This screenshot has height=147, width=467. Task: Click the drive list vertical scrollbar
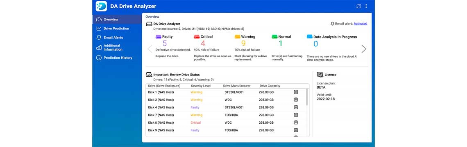[307, 98]
